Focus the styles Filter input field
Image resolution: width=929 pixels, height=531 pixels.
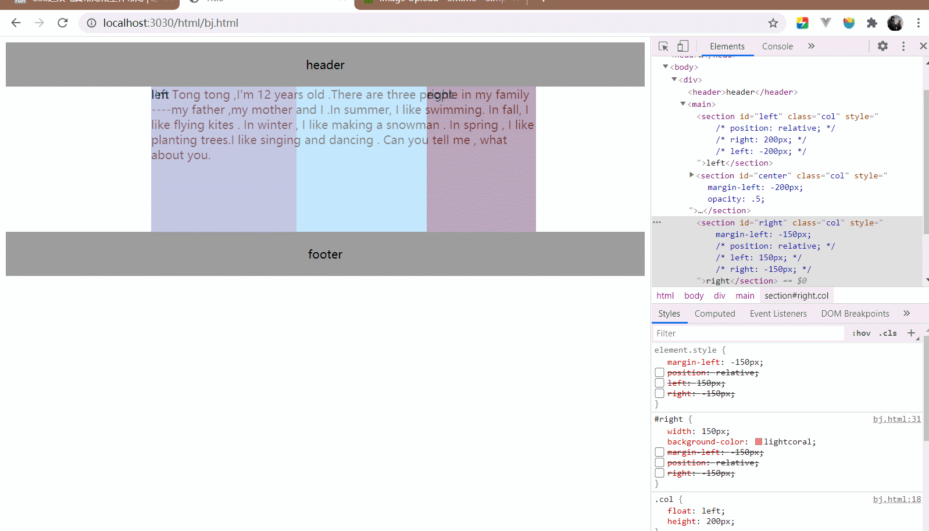tap(748, 333)
